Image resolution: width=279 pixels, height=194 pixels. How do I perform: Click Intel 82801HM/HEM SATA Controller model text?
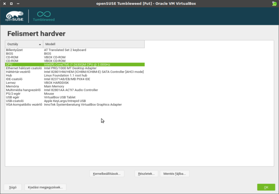coord(94,72)
